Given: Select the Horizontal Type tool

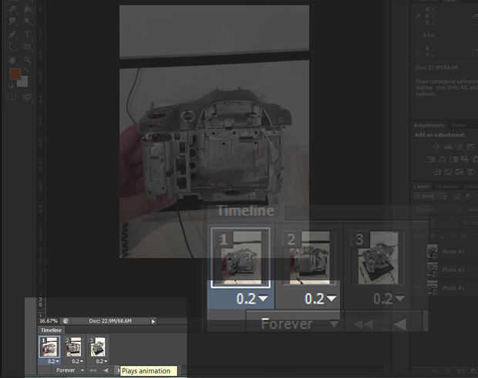Looking at the screenshot, I should [27, 34].
